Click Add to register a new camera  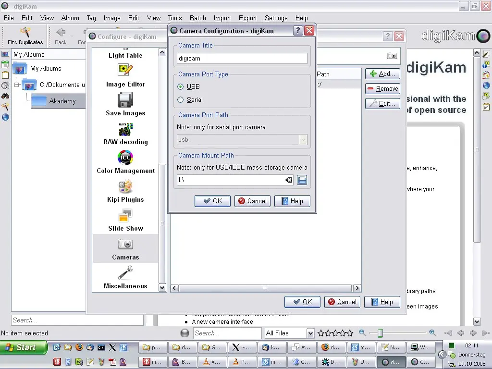point(382,74)
